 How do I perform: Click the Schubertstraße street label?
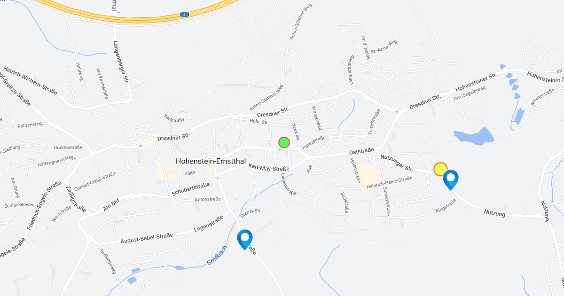click(190, 187)
